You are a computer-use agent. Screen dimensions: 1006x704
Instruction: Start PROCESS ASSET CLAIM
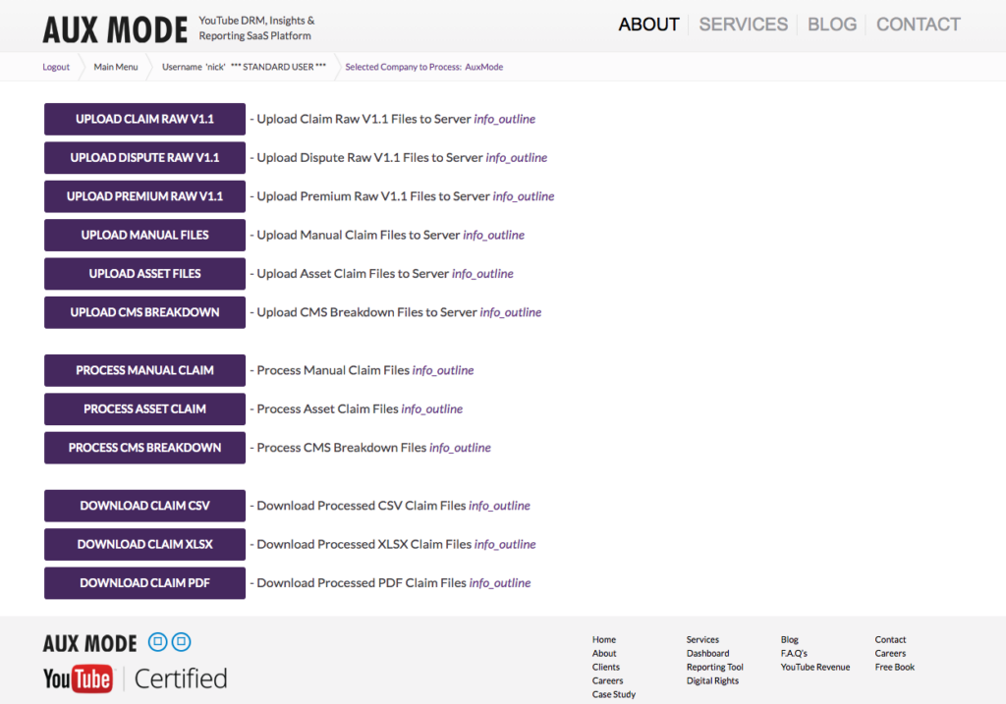pos(145,409)
